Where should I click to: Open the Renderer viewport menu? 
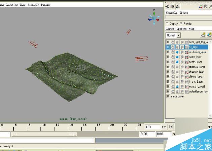[x=33, y=5]
